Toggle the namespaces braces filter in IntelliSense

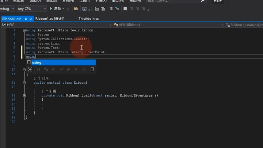tap(38, 69)
